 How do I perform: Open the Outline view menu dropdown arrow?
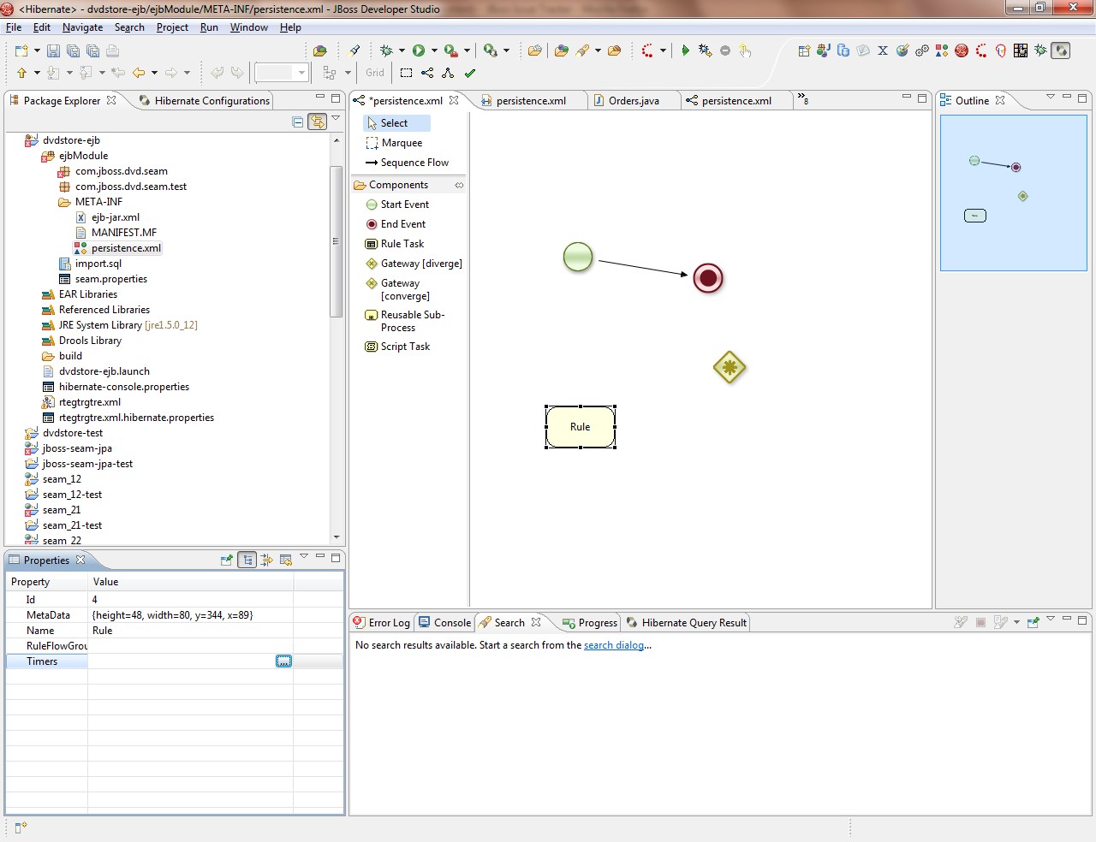(x=1051, y=97)
